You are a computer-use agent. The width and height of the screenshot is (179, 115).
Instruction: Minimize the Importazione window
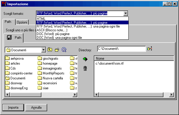[x=165, y=4]
